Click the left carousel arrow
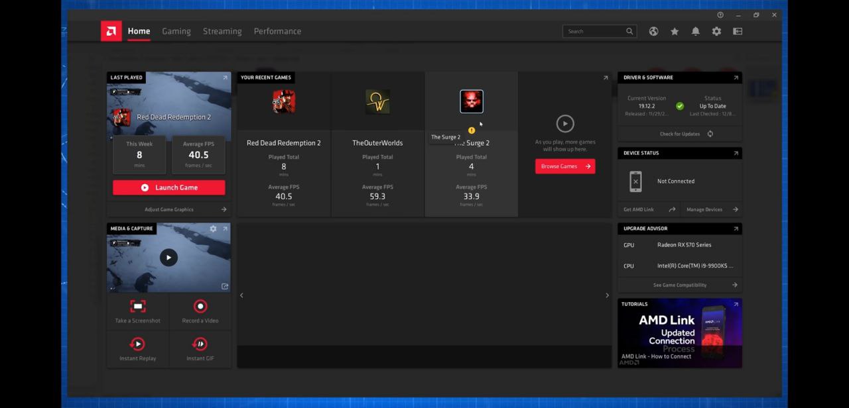This screenshot has width=849, height=408. [241, 295]
